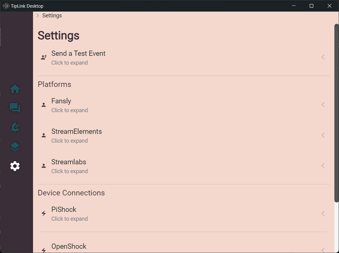Click the vertical scrollbar thumb
This screenshot has height=253, width=339.
337,113
